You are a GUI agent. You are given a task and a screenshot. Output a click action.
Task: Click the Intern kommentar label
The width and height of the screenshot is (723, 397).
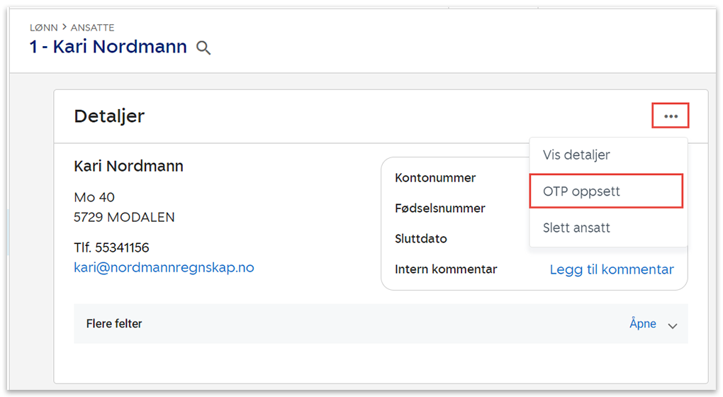(x=446, y=269)
